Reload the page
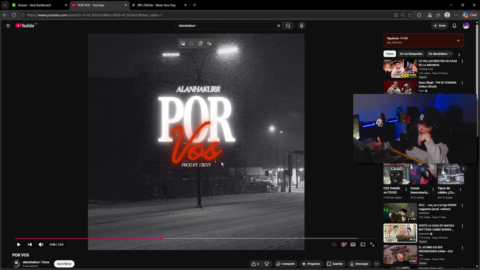480x270 pixels. tap(14, 15)
